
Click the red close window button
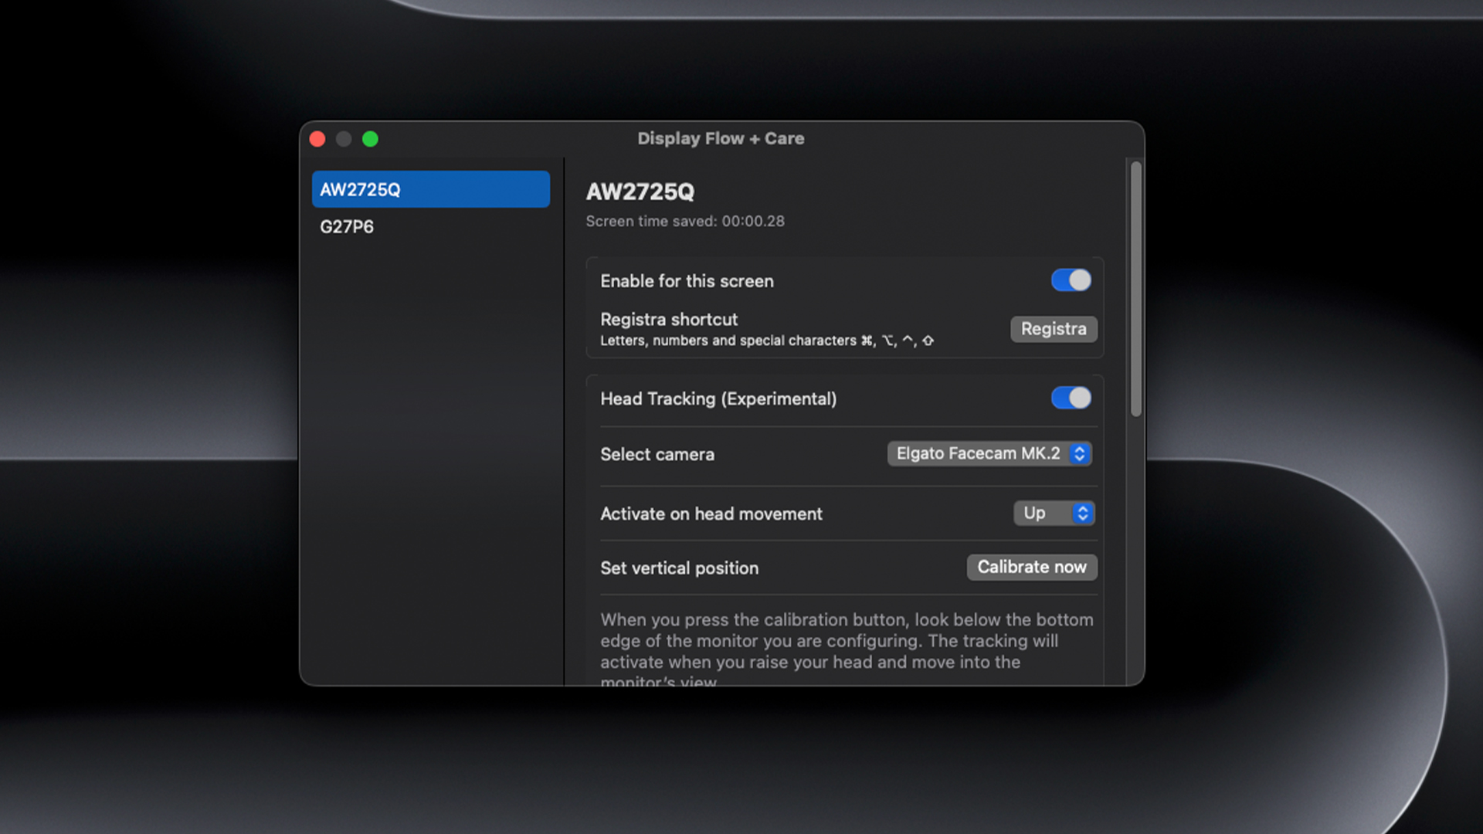[317, 139]
